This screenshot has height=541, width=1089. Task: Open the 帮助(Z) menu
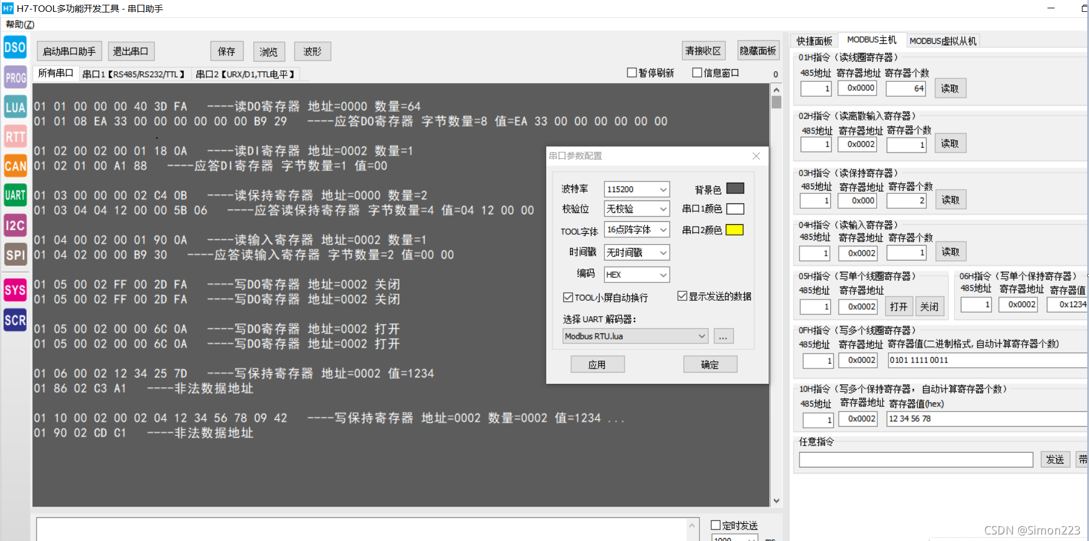click(20, 24)
